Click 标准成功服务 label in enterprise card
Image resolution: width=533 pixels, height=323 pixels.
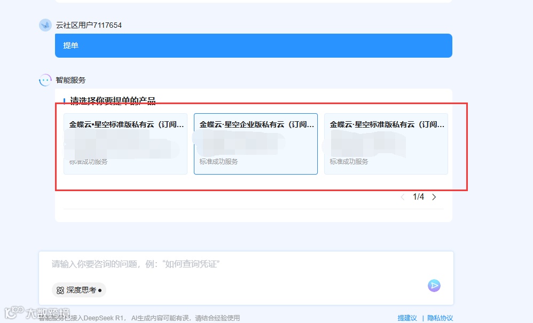[x=218, y=162]
